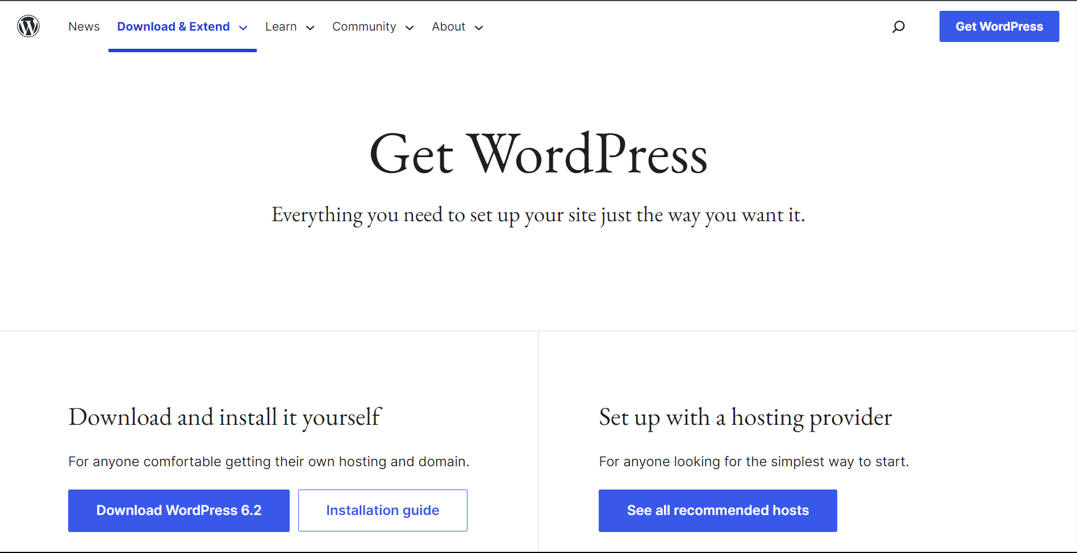This screenshot has height=553, width=1077.
Task: Click the 'Get WordPress' main heading
Action: point(538,154)
